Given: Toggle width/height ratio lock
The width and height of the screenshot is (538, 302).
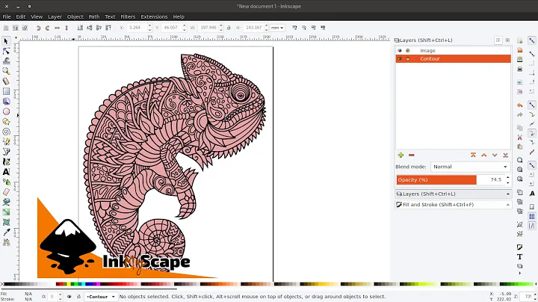Looking at the screenshot, I should [229, 28].
